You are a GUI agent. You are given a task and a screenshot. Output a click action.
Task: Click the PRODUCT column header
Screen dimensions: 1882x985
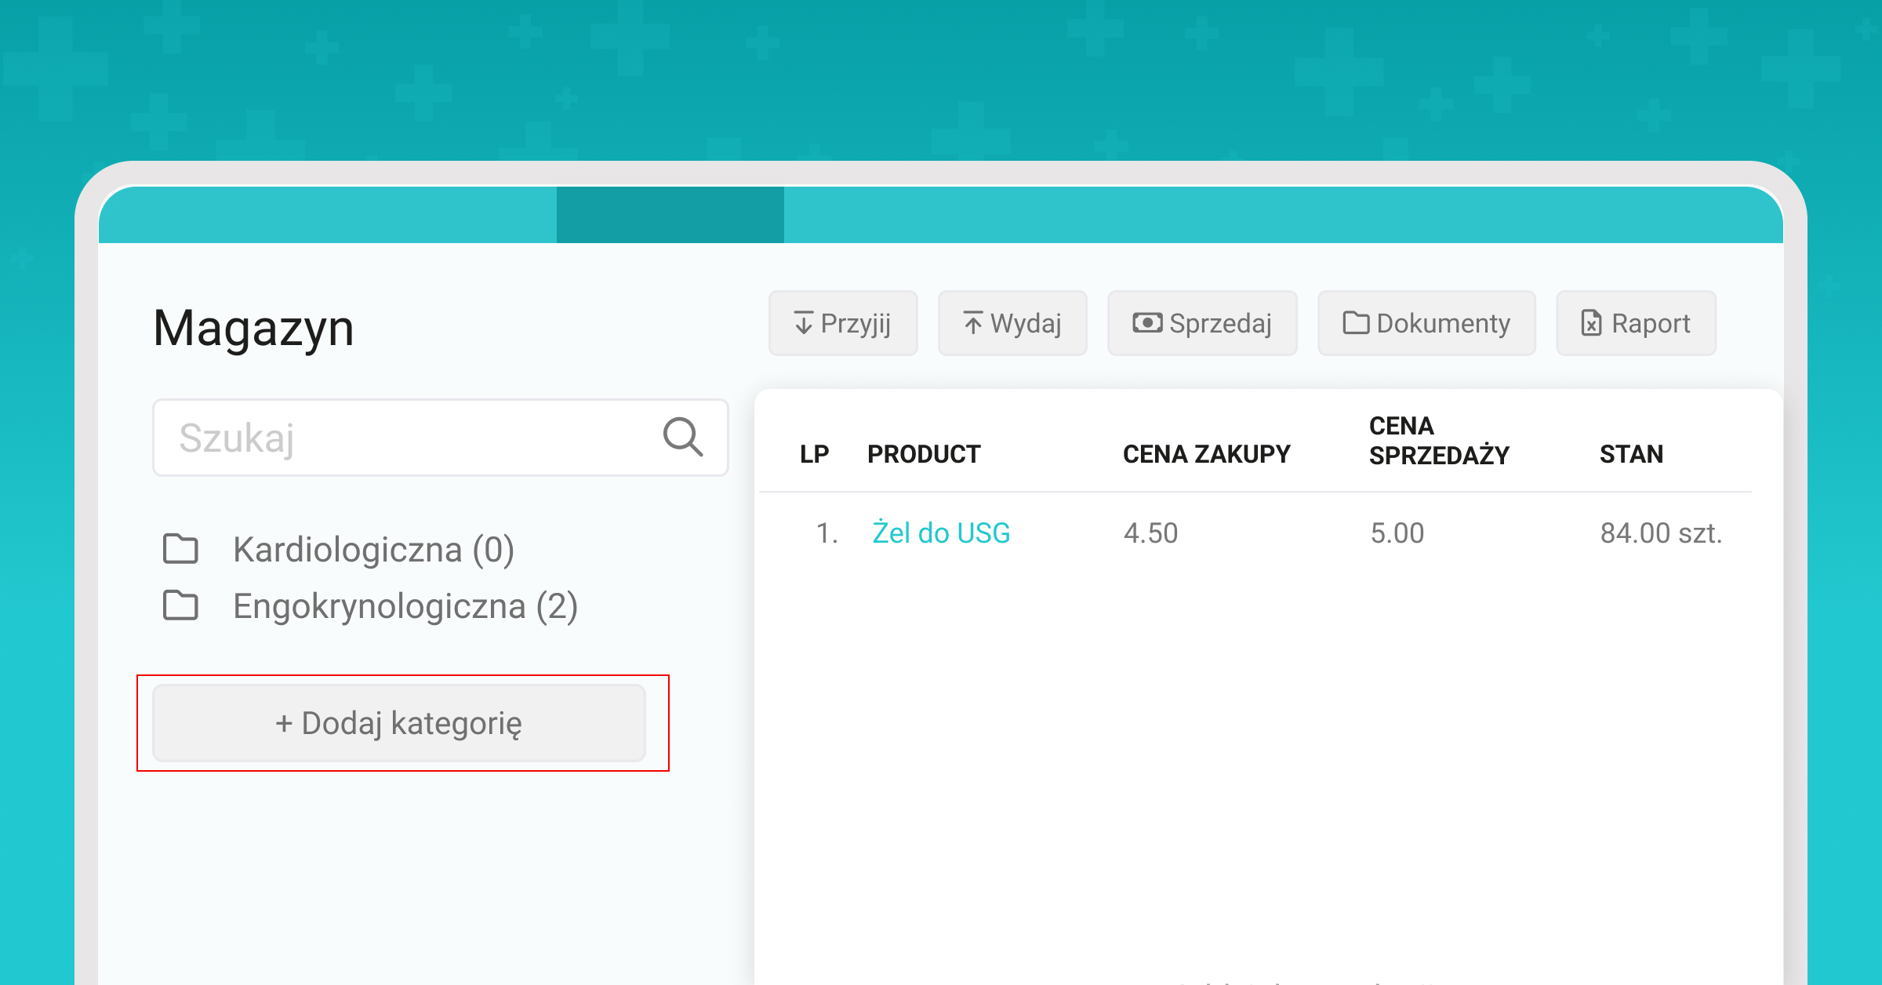pos(924,454)
